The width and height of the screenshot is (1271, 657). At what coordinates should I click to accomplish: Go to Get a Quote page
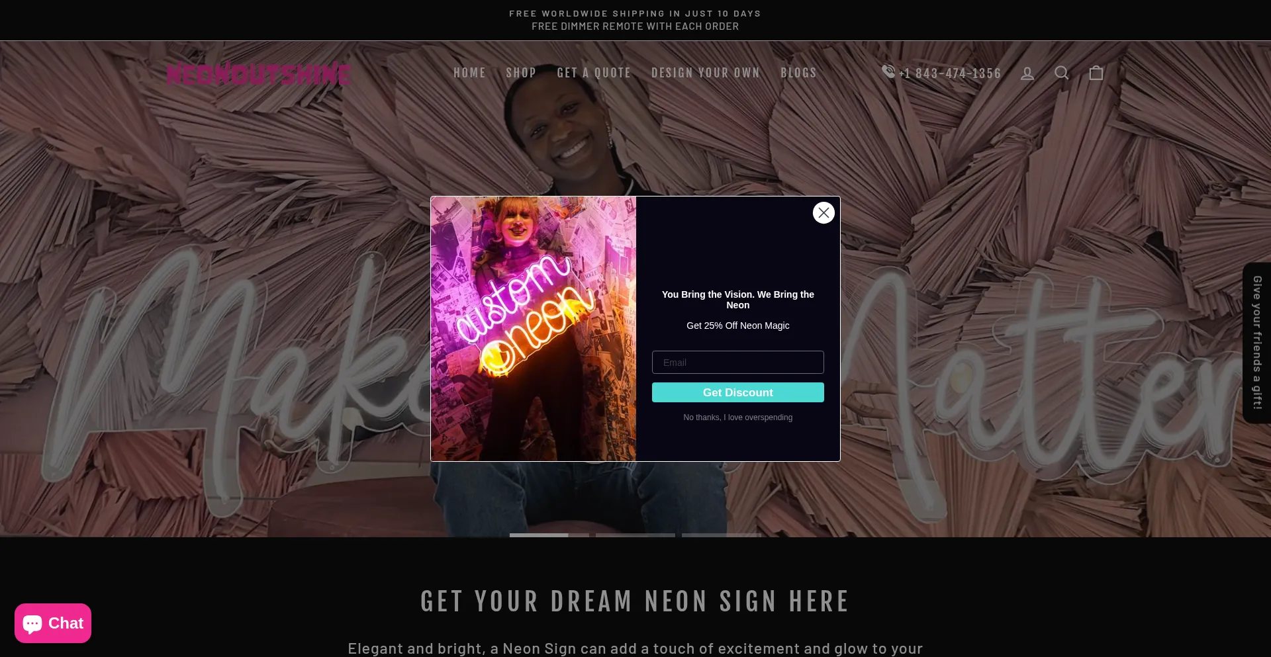coord(594,73)
